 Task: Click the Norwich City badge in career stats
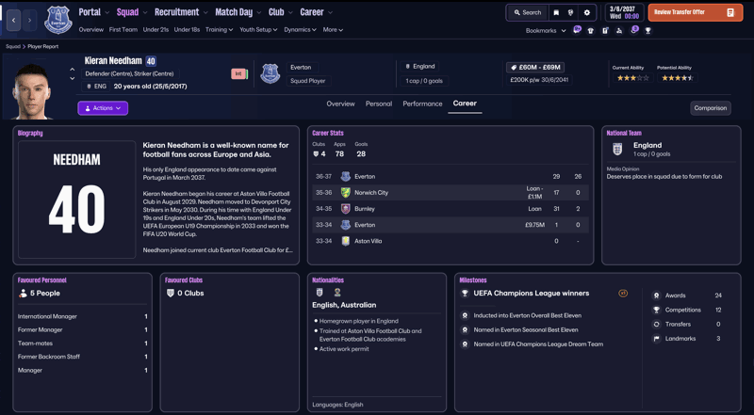345,193
